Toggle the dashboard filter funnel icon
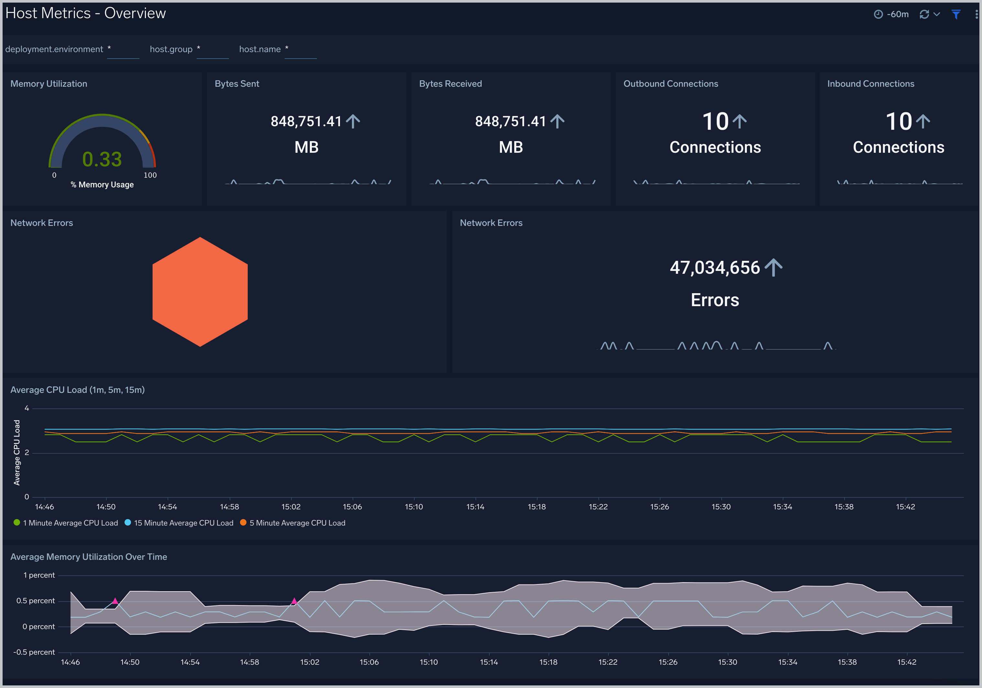This screenshot has width=982, height=688. [x=955, y=15]
